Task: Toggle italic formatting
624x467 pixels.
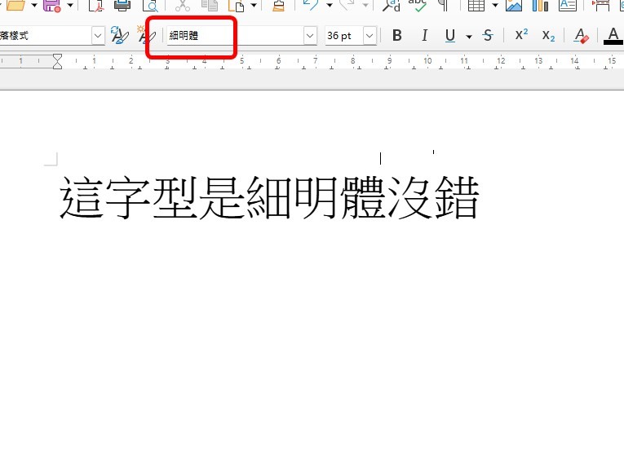Action: pyautogui.click(x=425, y=35)
